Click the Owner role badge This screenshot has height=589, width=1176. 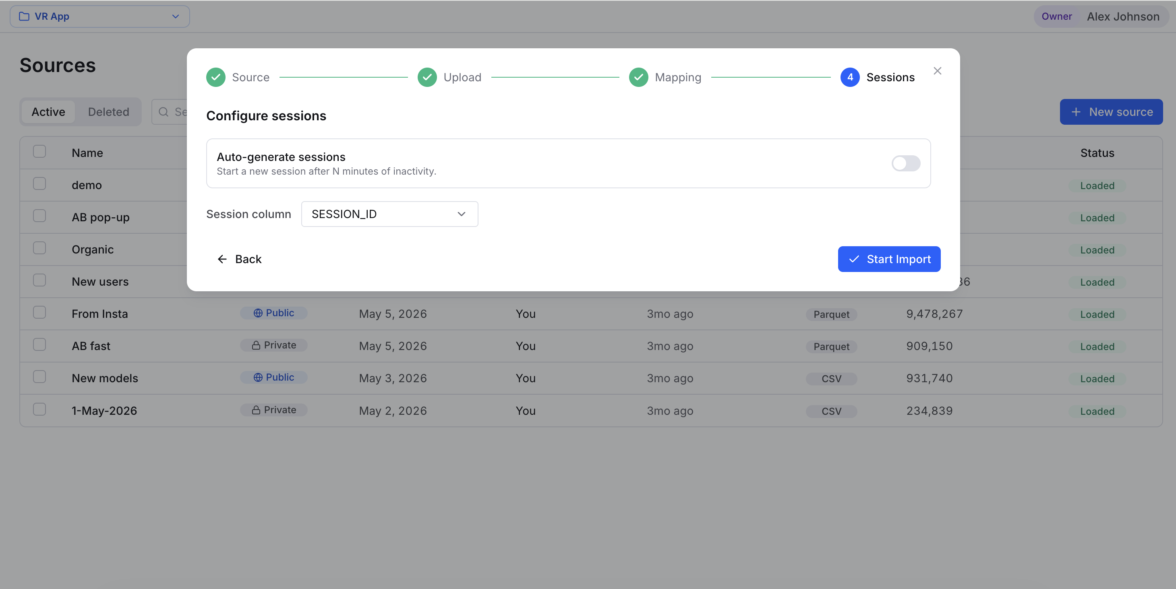click(x=1056, y=16)
